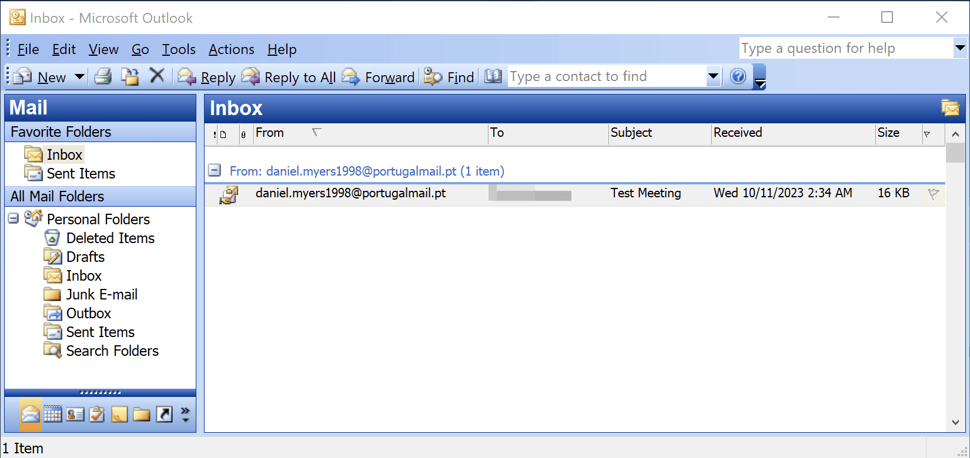970x458 pixels.
Task: Open the contact search dropdown arrow
Action: [x=713, y=76]
